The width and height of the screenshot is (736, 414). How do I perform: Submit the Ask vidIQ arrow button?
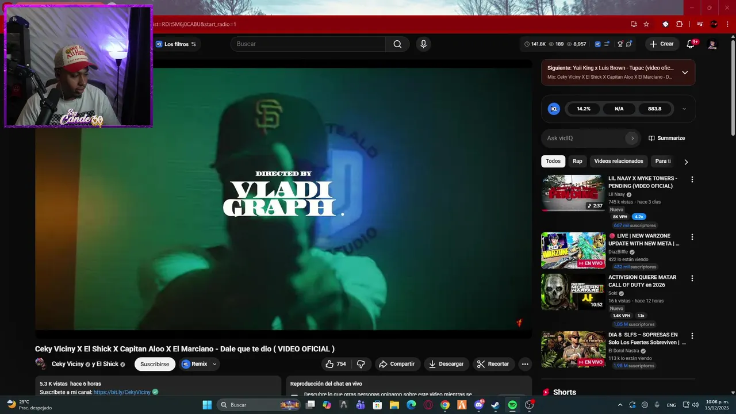pyautogui.click(x=632, y=138)
